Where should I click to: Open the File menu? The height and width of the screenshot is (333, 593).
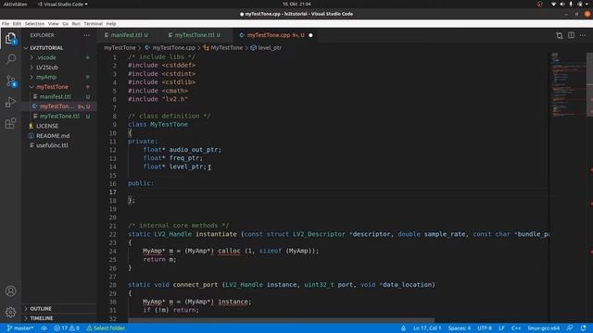(x=6, y=23)
